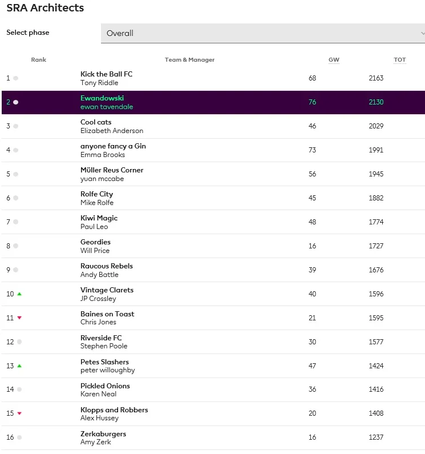This screenshot has width=425, height=454.
Task: Open Cool cats team by Elizabeth Anderson
Action: pyautogui.click(x=96, y=122)
